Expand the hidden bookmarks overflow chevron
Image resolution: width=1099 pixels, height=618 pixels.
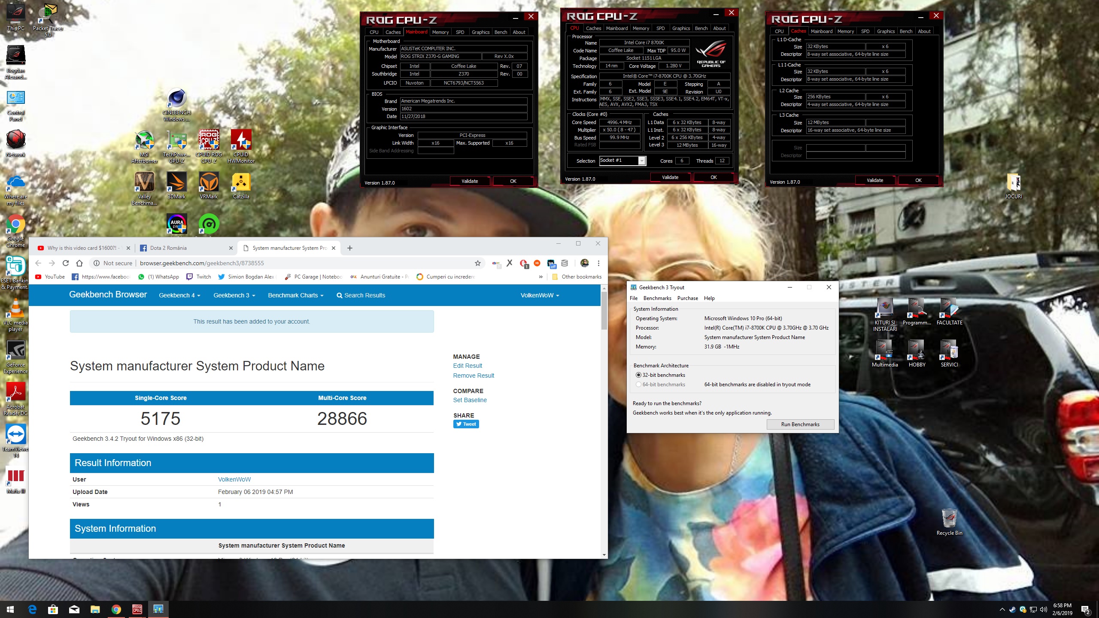point(540,277)
